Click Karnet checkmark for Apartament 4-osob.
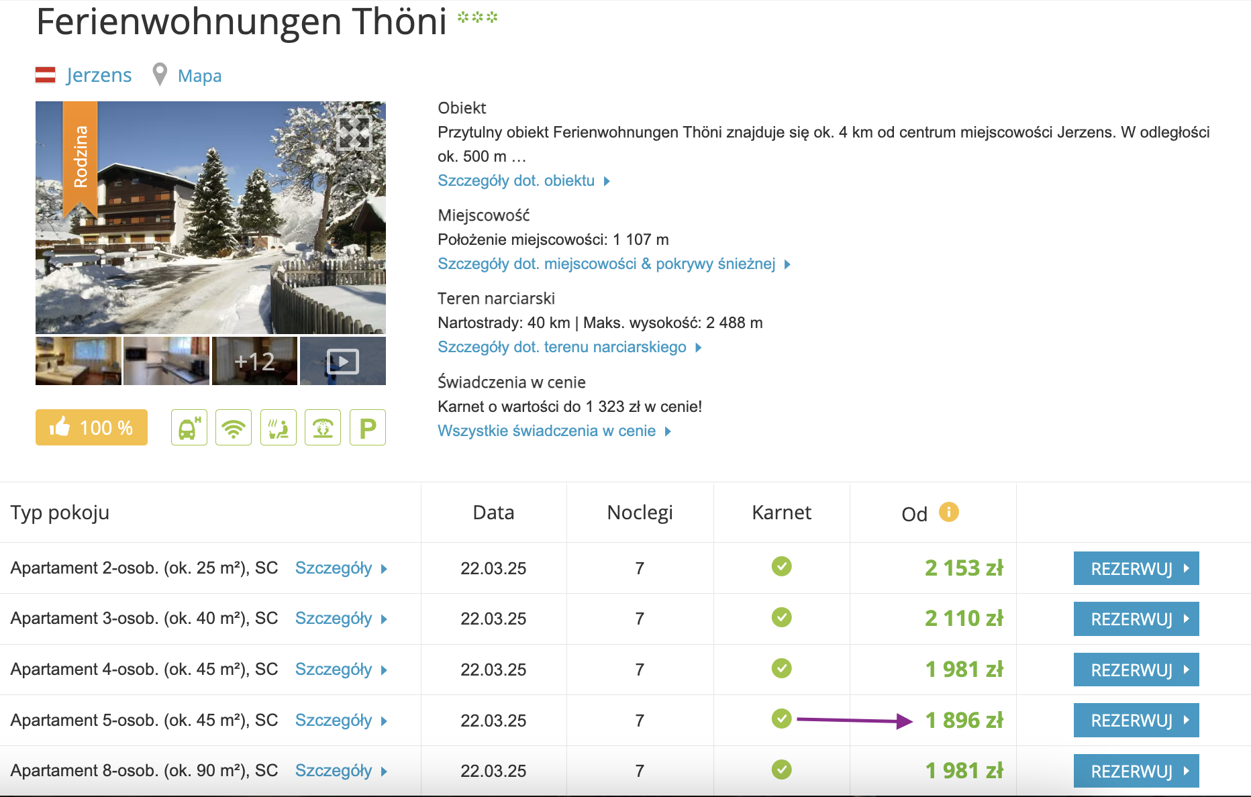This screenshot has width=1251, height=797. click(781, 668)
